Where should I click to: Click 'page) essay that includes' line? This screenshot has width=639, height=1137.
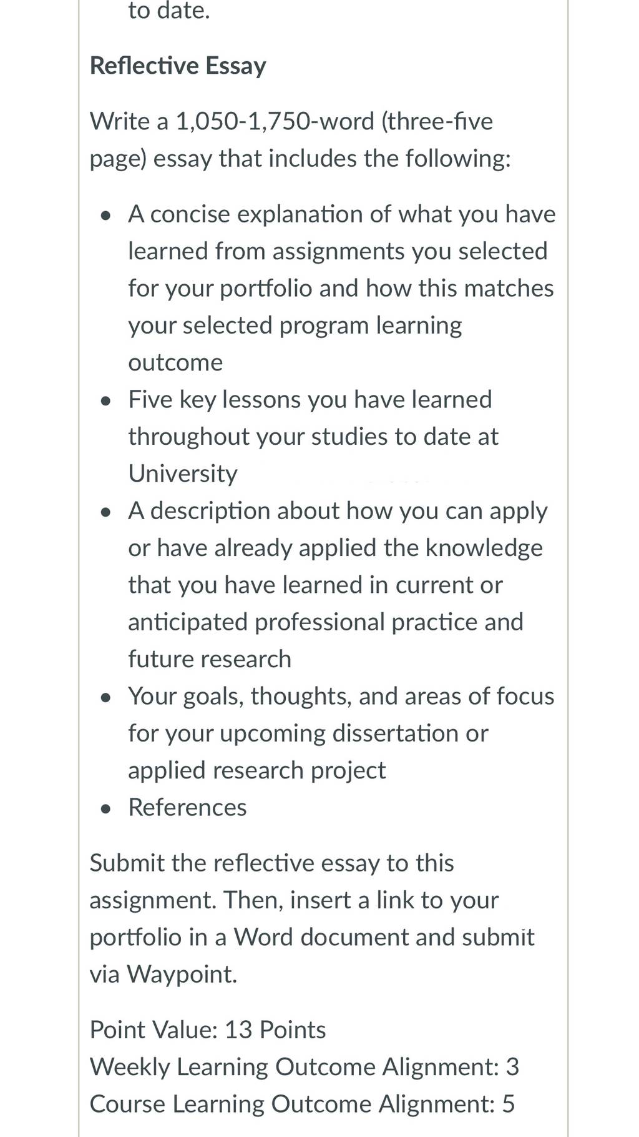(300, 159)
